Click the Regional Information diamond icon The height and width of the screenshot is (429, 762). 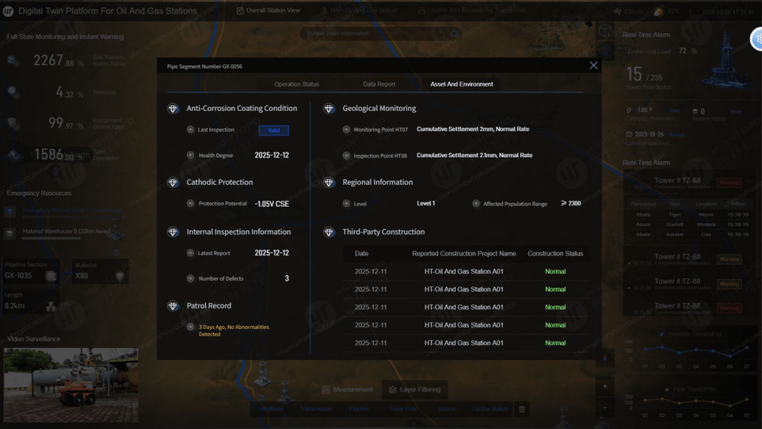(x=329, y=182)
